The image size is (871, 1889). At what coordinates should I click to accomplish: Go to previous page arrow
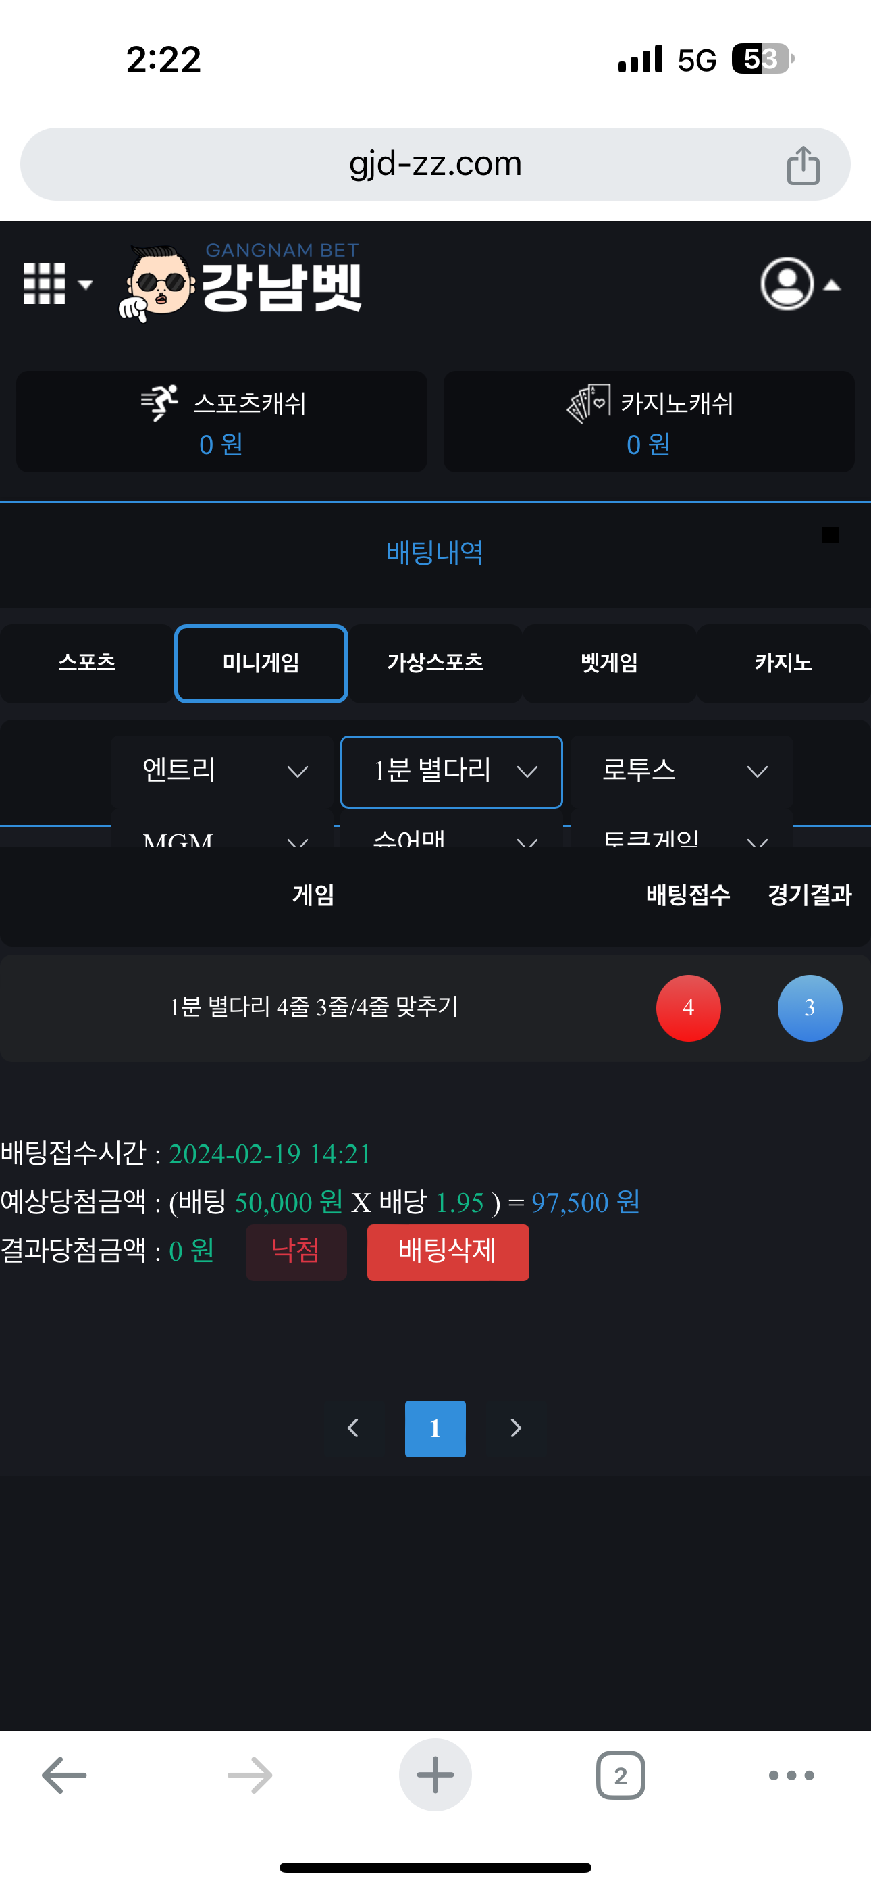pyautogui.click(x=352, y=1428)
